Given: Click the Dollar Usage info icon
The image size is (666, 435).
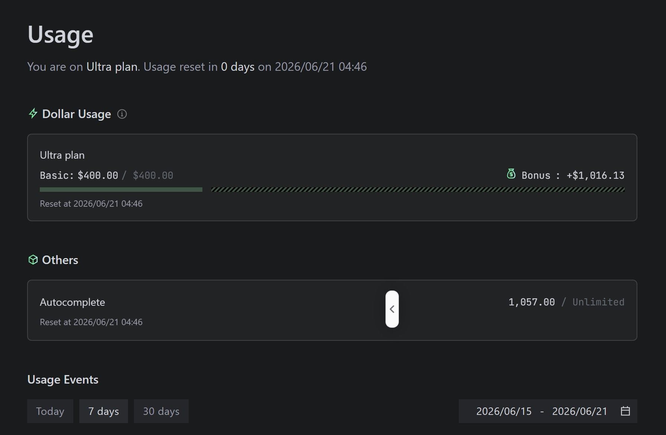Looking at the screenshot, I should 122,114.
